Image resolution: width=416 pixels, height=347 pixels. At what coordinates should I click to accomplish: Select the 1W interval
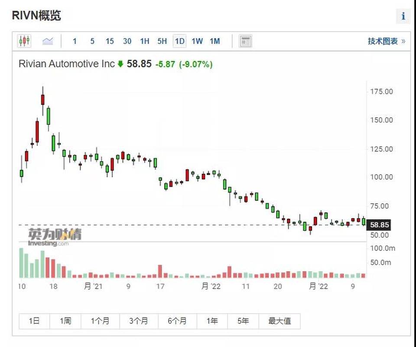197,41
